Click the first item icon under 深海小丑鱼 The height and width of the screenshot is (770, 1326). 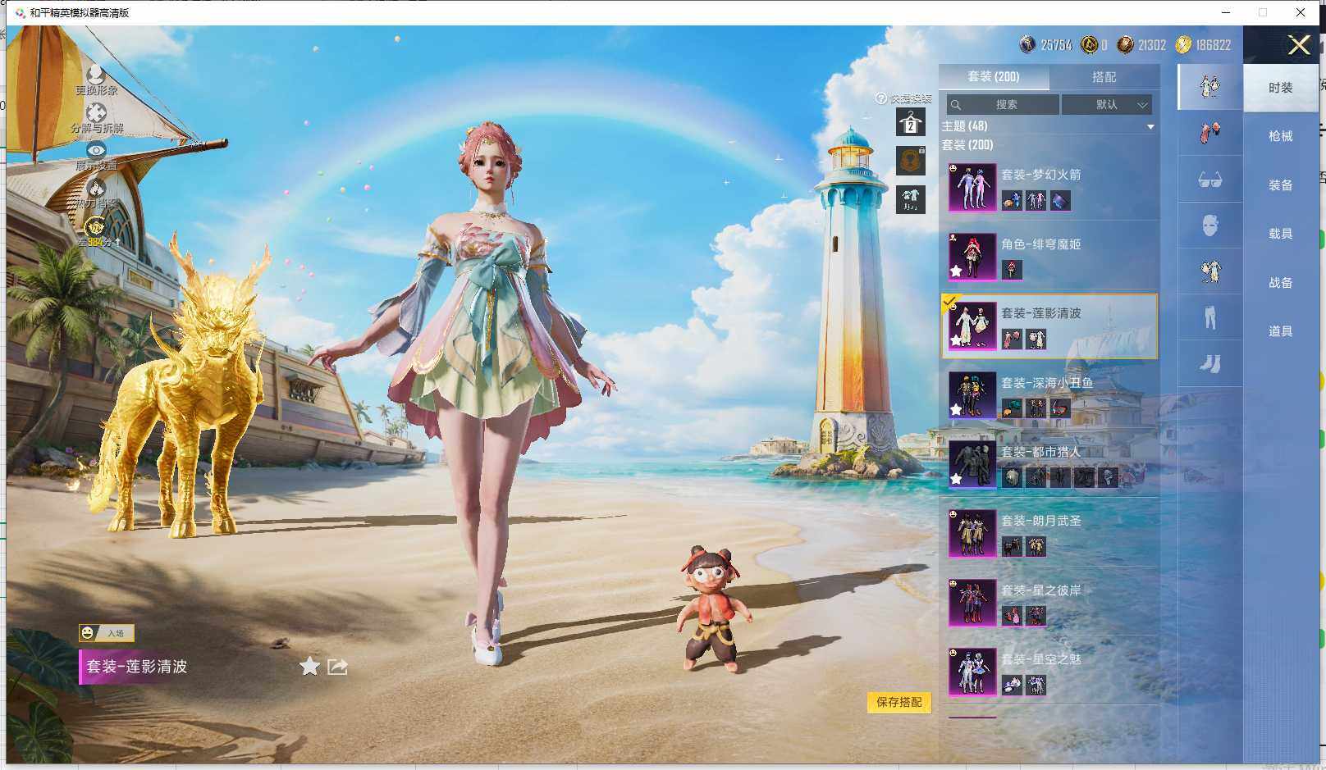click(x=1012, y=408)
